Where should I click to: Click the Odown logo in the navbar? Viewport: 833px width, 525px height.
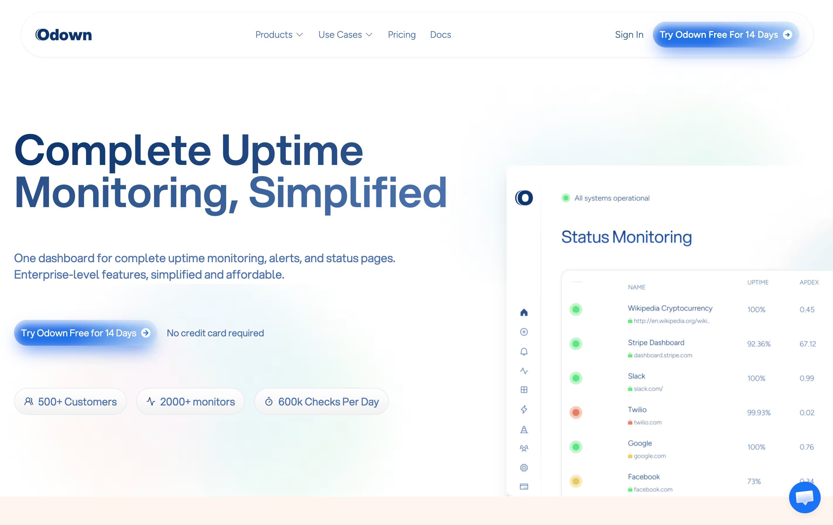pyautogui.click(x=63, y=34)
